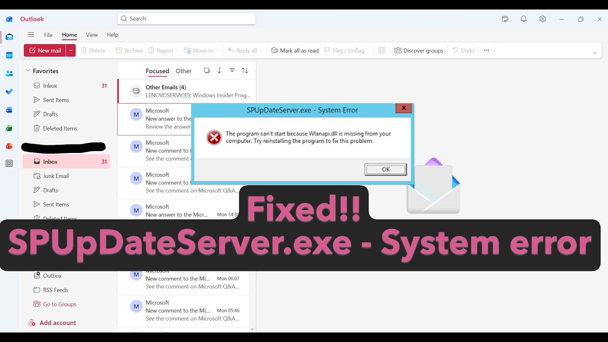Switch to the Focused inbox tab
Image resolution: width=608 pixels, height=342 pixels.
tap(157, 71)
